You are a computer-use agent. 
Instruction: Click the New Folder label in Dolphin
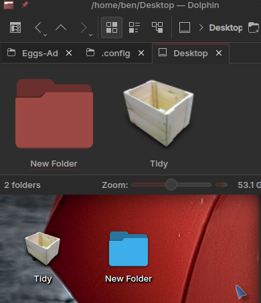(54, 164)
